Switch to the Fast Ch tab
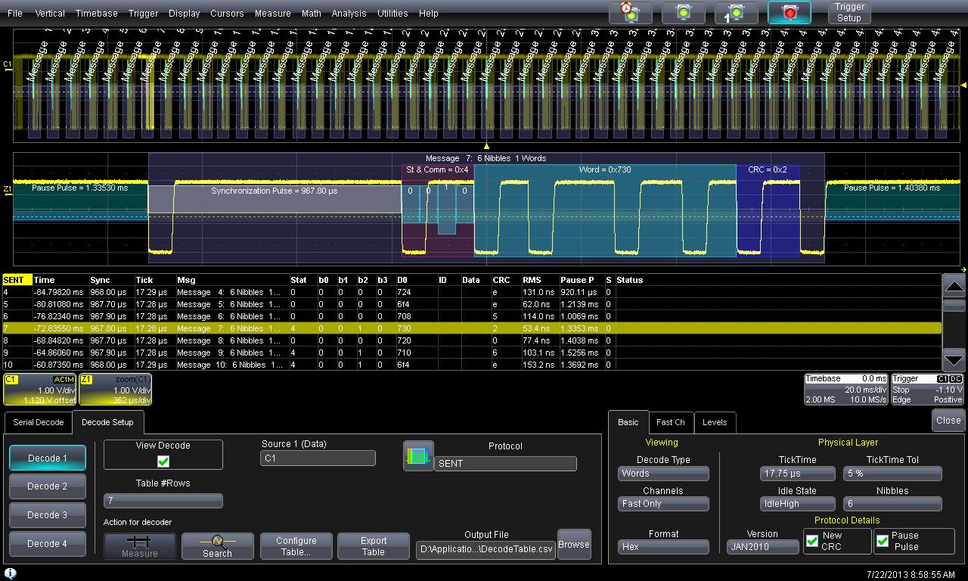The height and width of the screenshot is (581, 968). click(x=670, y=422)
